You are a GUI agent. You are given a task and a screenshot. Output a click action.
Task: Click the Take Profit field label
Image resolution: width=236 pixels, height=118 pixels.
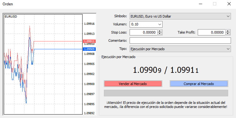pyautogui.click(x=186, y=32)
